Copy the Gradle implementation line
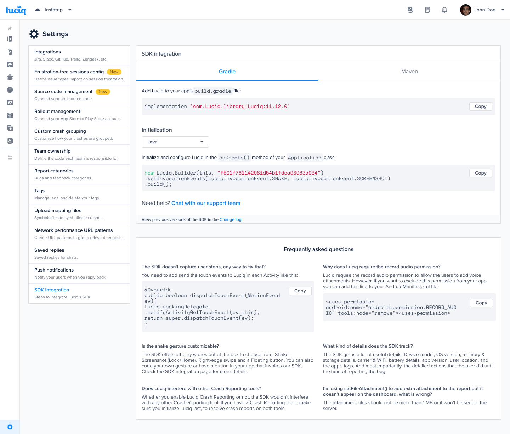 (x=481, y=107)
